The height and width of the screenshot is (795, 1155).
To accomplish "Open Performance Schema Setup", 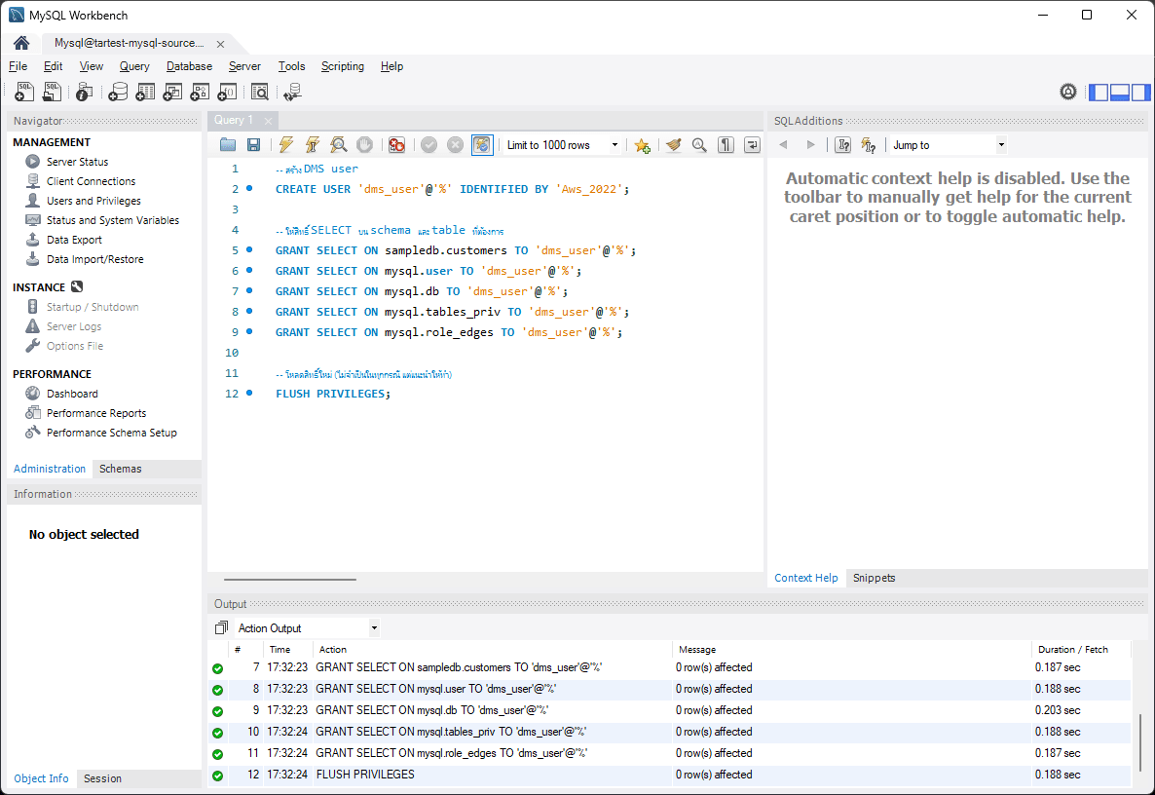I will click(112, 433).
